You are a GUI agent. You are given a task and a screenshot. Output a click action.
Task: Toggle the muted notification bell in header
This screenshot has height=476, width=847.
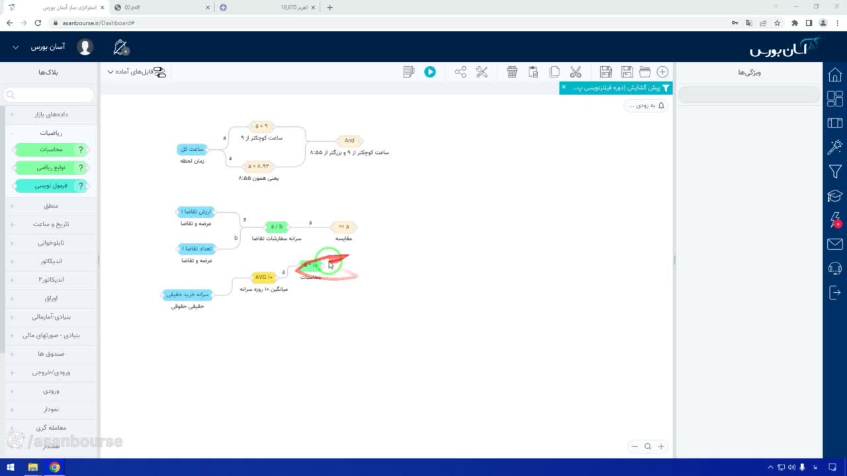pos(120,48)
